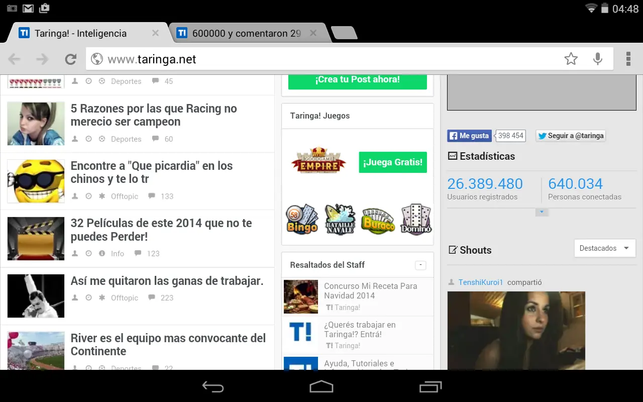The image size is (643, 402).
Task: Open the Dominó game icon
Action: [x=416, y=219]
